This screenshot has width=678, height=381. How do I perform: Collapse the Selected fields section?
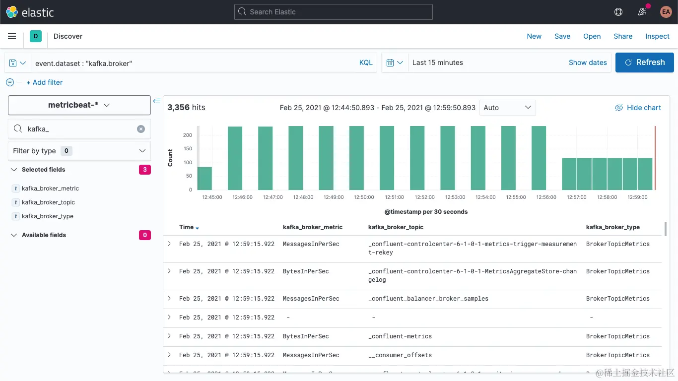pyautogui.click(x=14, y=170)
